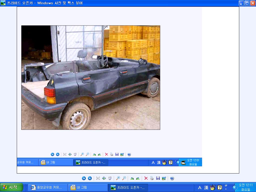The height and width of the screenshot is (192, 256).
Task: Start the slideshow from the viewer toolbar
Action: click(110, 178)
